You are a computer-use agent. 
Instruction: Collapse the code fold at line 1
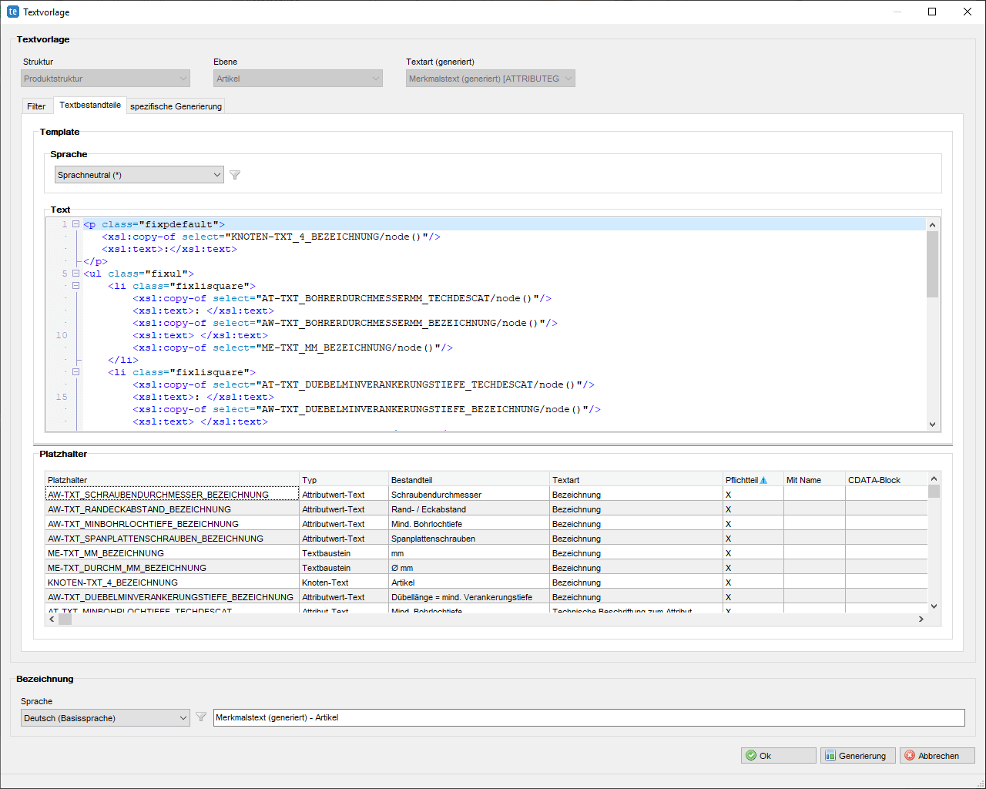coord(75,224)
